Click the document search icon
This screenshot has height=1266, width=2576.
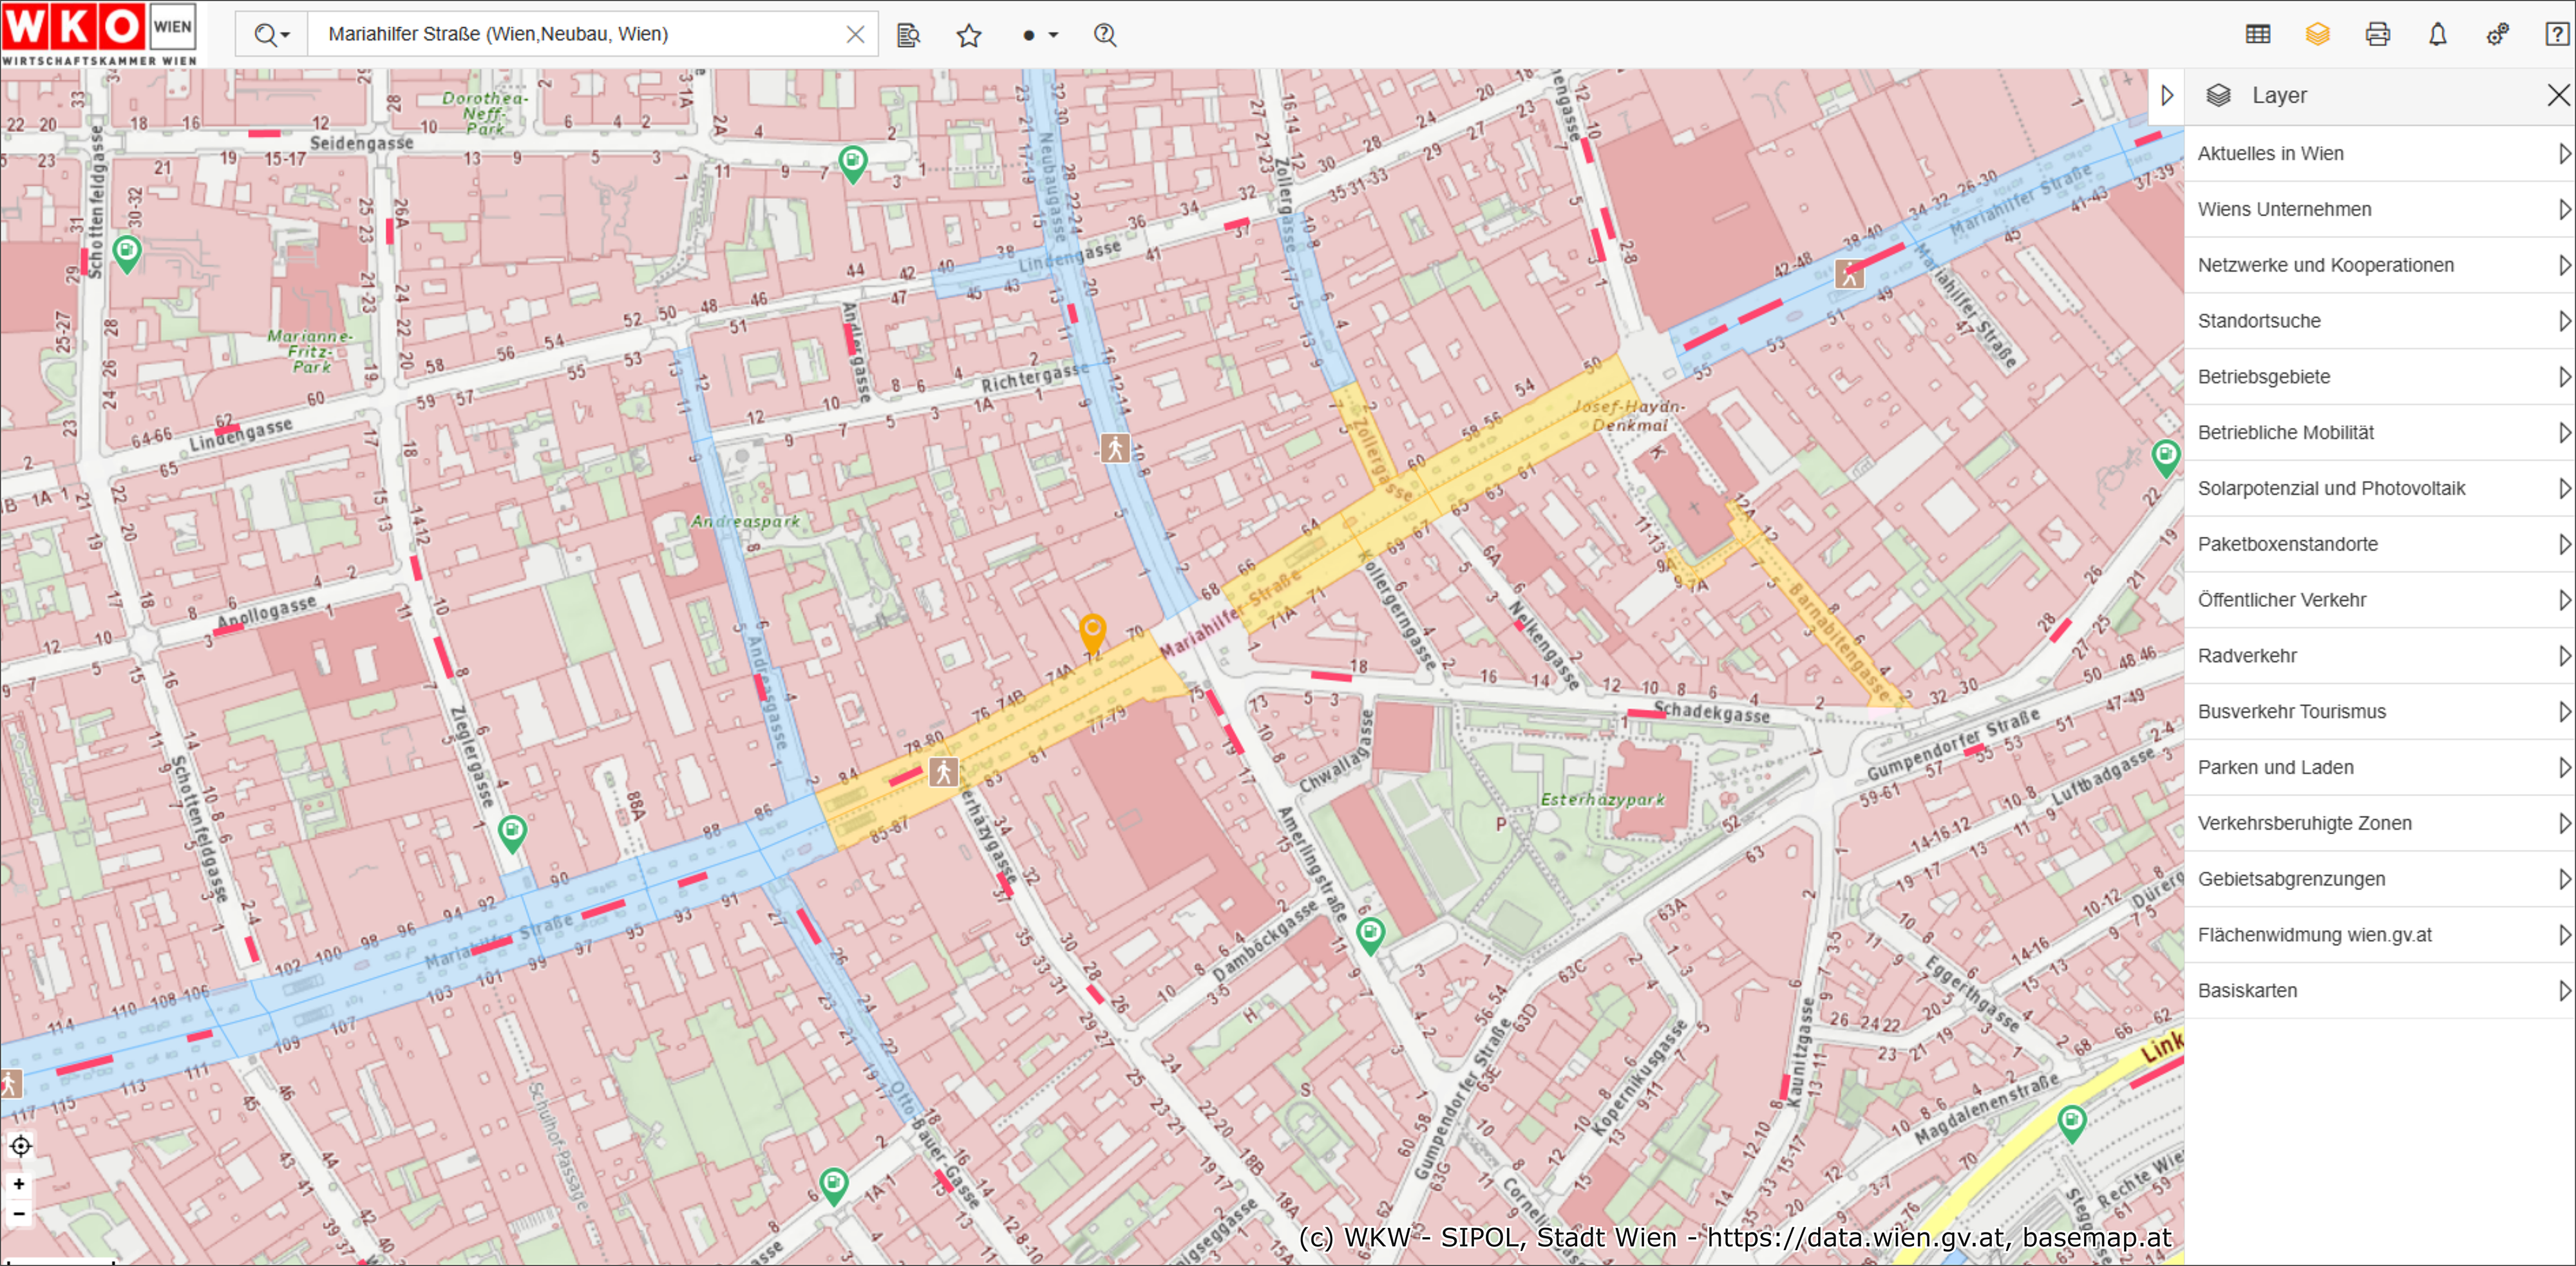click(908, 36)
